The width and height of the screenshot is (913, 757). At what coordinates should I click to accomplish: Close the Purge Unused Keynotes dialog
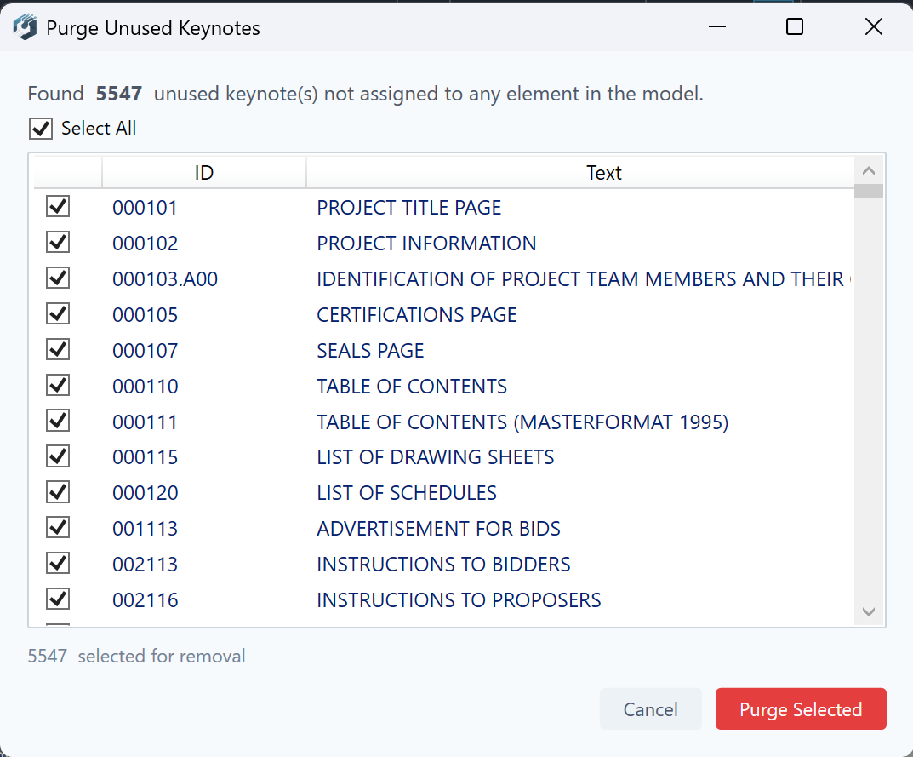[873, 27]
